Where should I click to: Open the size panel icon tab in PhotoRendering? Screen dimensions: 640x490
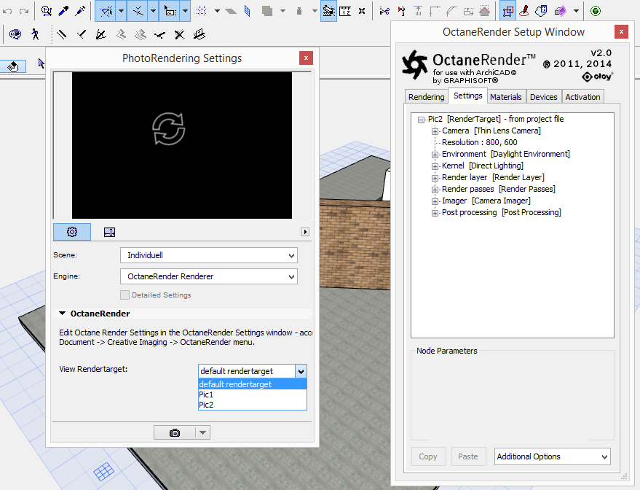pos(109,232)
